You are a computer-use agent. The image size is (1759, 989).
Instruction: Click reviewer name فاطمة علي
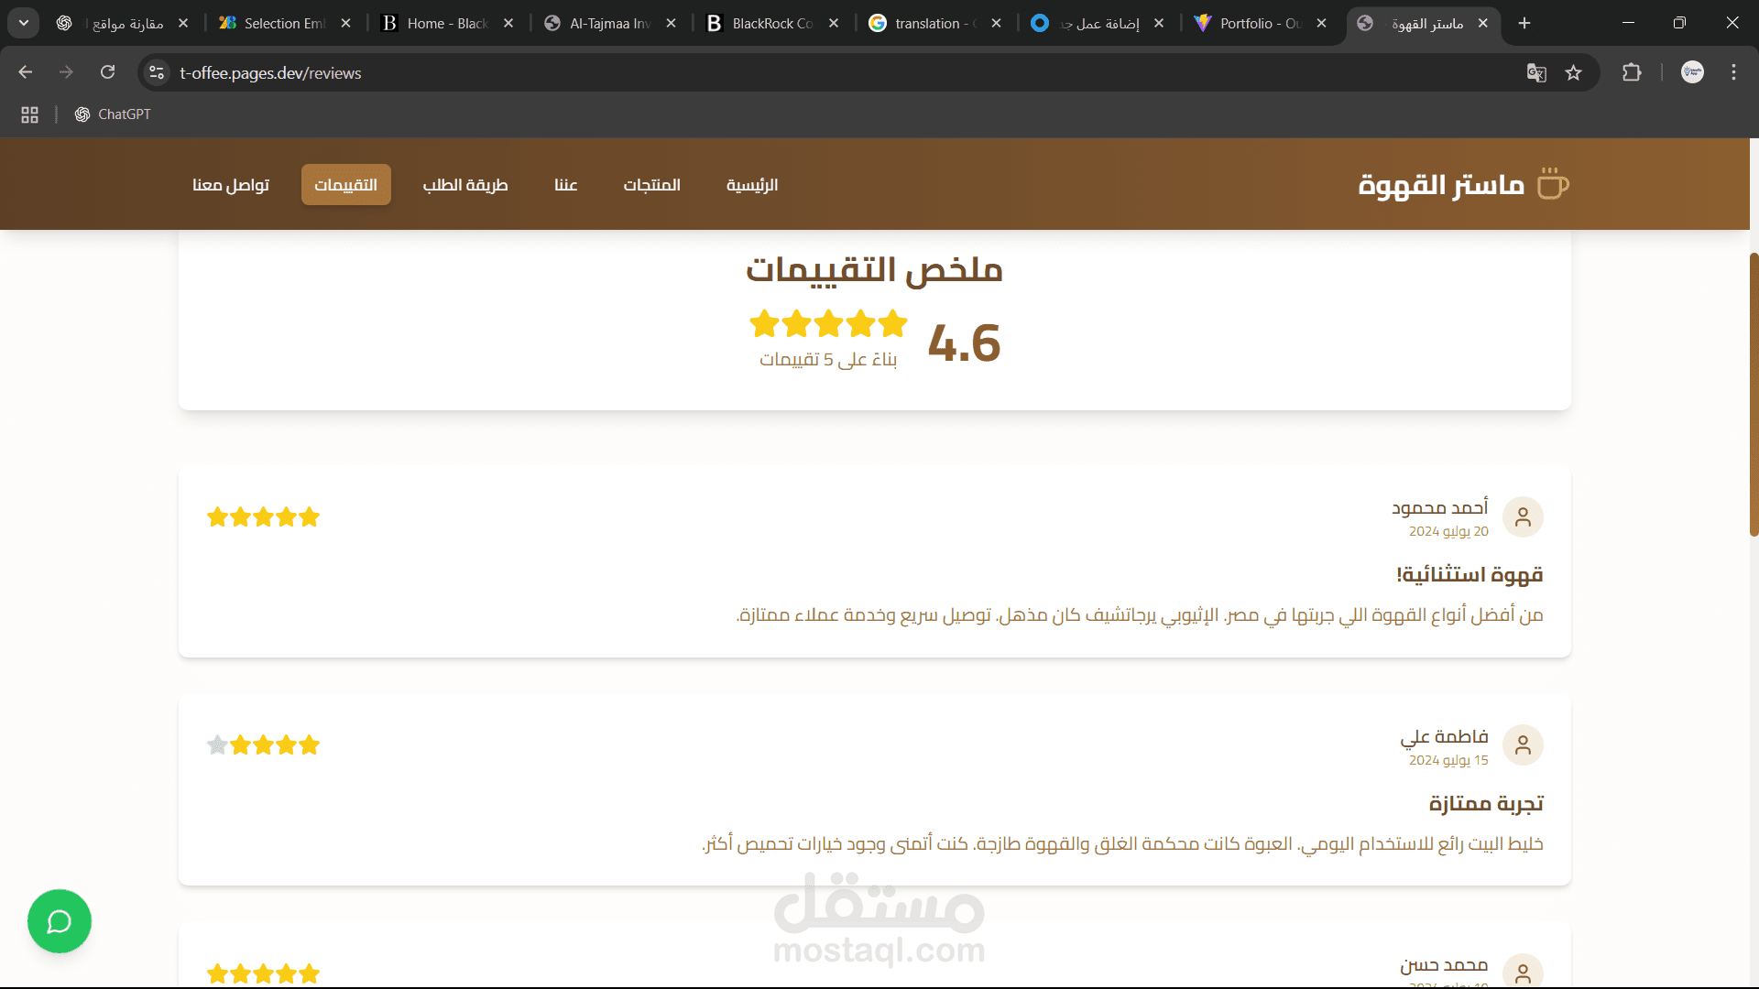pos(1444,736)
